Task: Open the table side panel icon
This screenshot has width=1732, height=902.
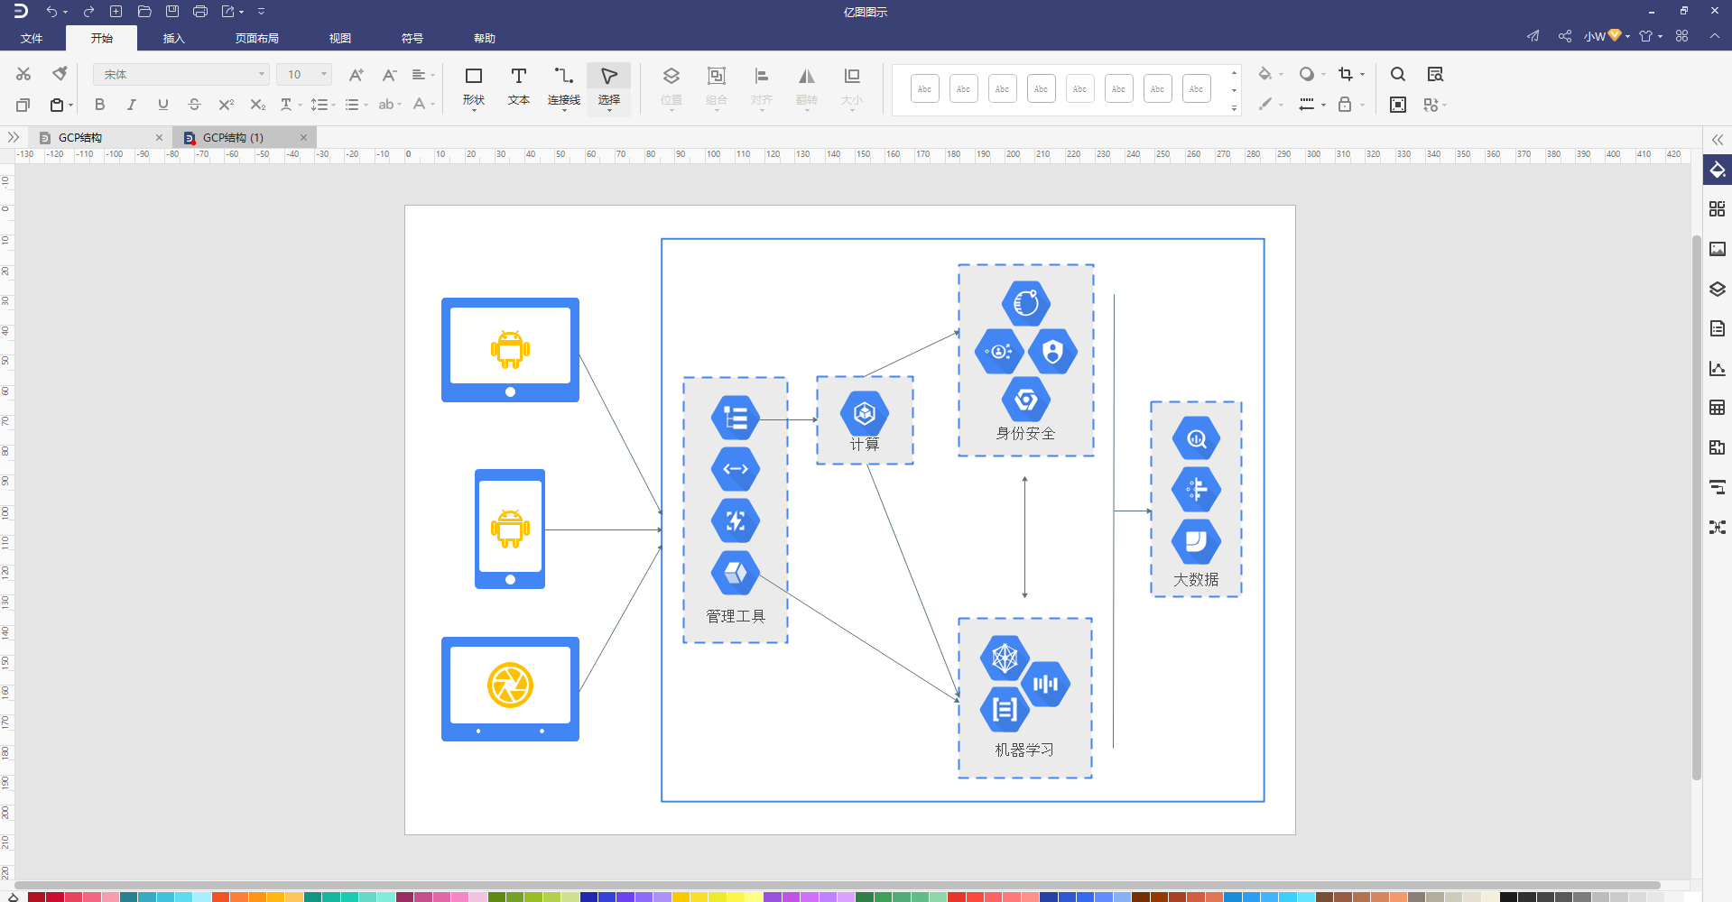Action: [x=1717, y=408]
